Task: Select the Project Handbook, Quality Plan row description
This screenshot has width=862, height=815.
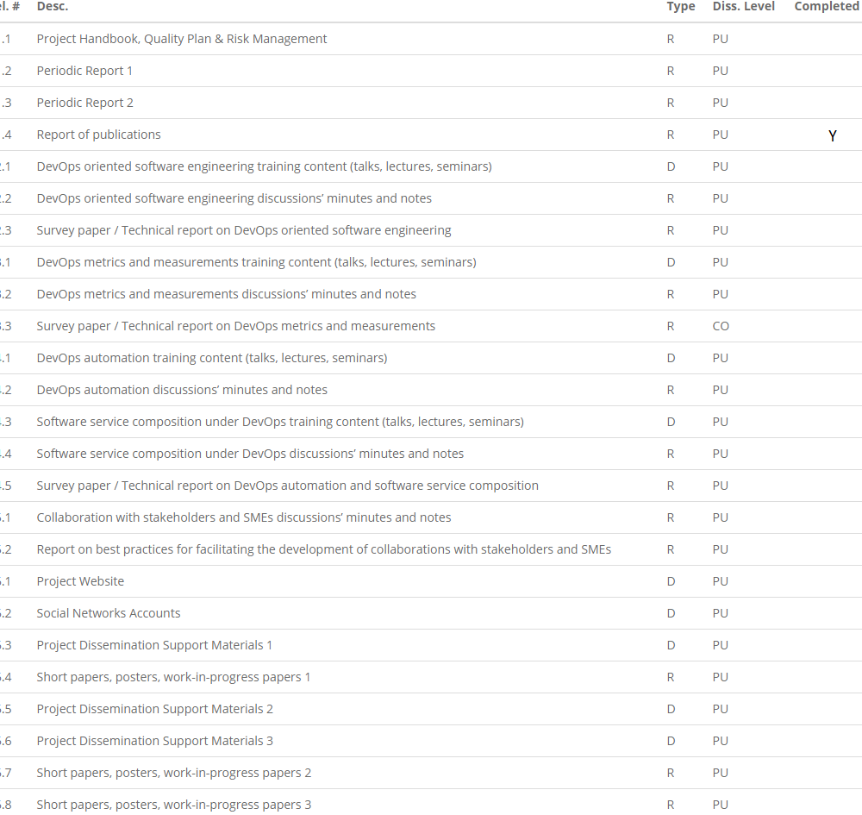Action: click(182, 39)
